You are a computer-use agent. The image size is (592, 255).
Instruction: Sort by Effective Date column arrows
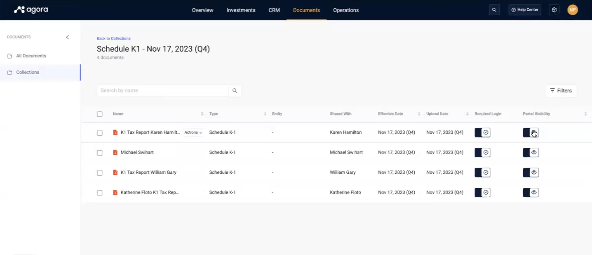tap(419, 114)
